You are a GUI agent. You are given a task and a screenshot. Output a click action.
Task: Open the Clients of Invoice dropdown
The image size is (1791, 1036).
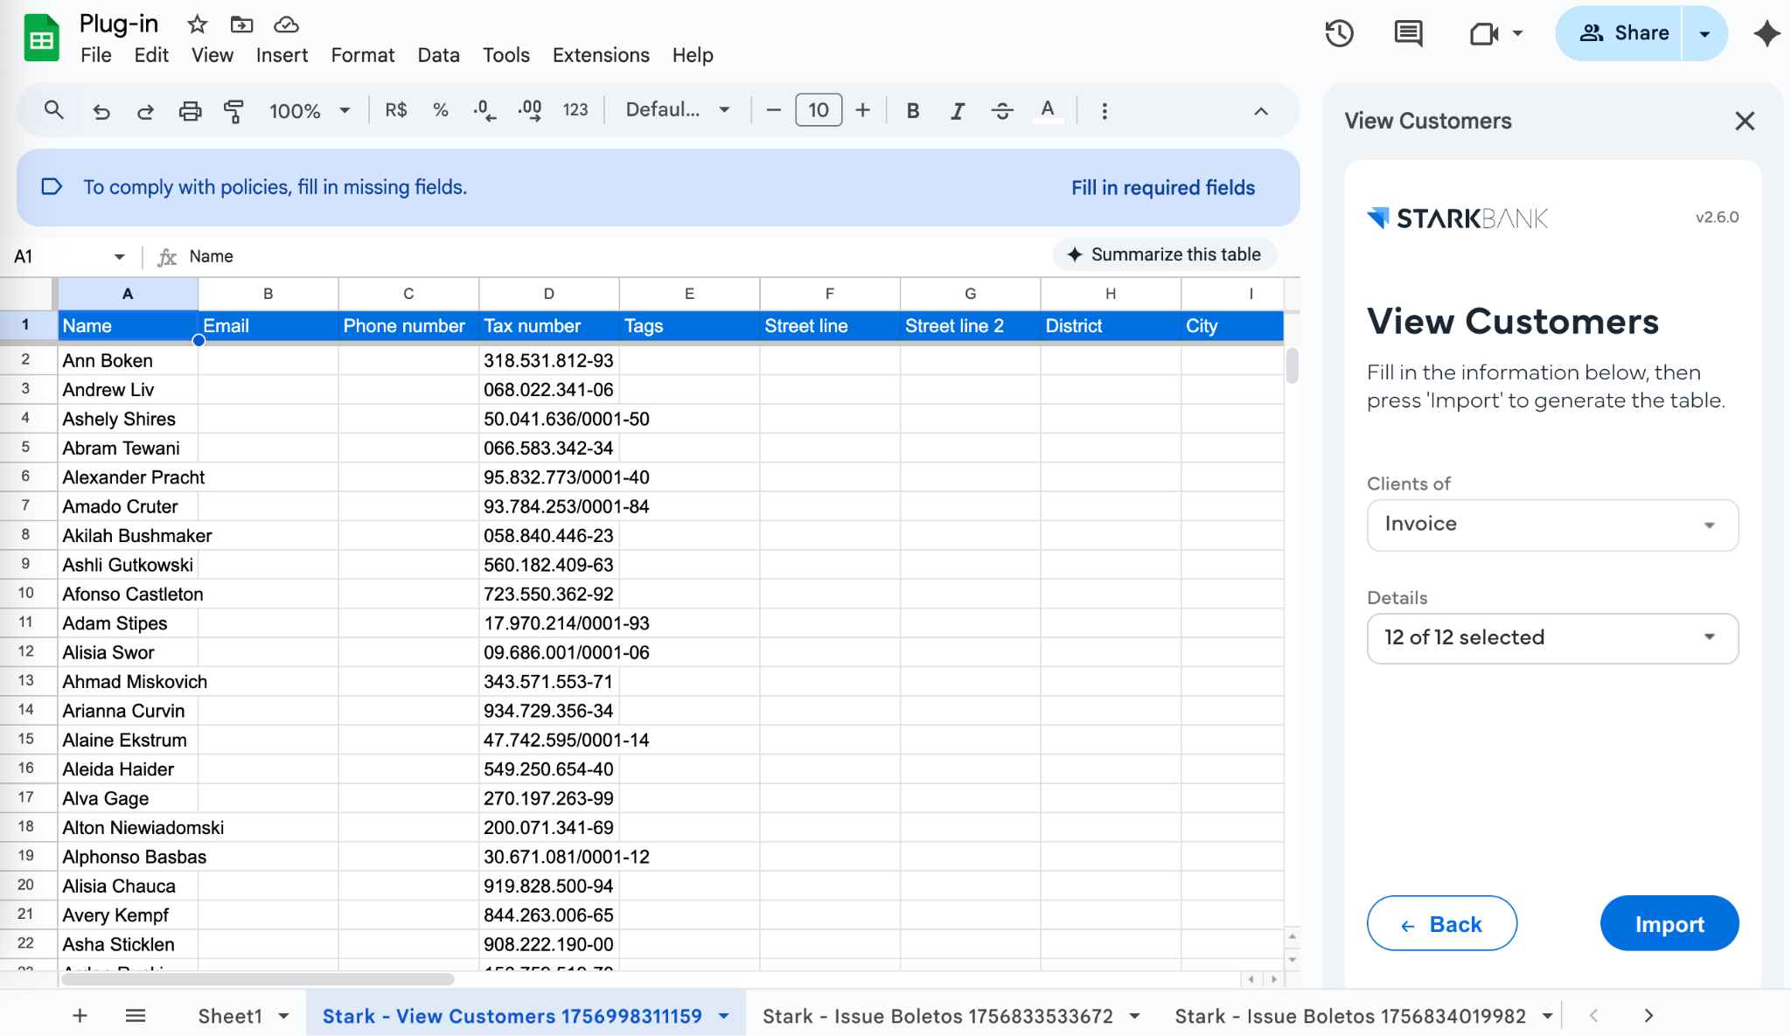(x=1552, y=525)
